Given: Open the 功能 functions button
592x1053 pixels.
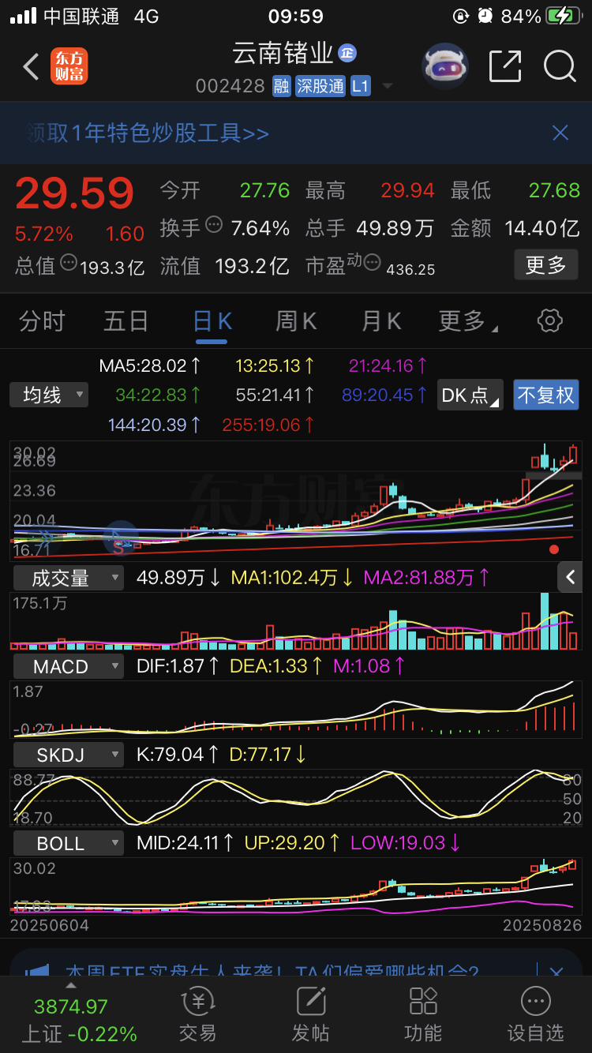Looking at the screenshot, I should click(423, 1014).
